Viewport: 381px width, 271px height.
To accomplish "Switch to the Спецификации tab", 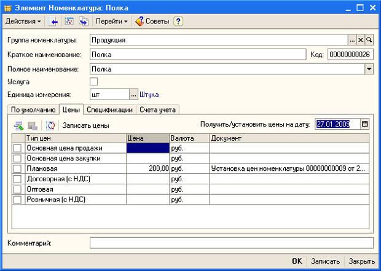I will click(x=109, y=110).
